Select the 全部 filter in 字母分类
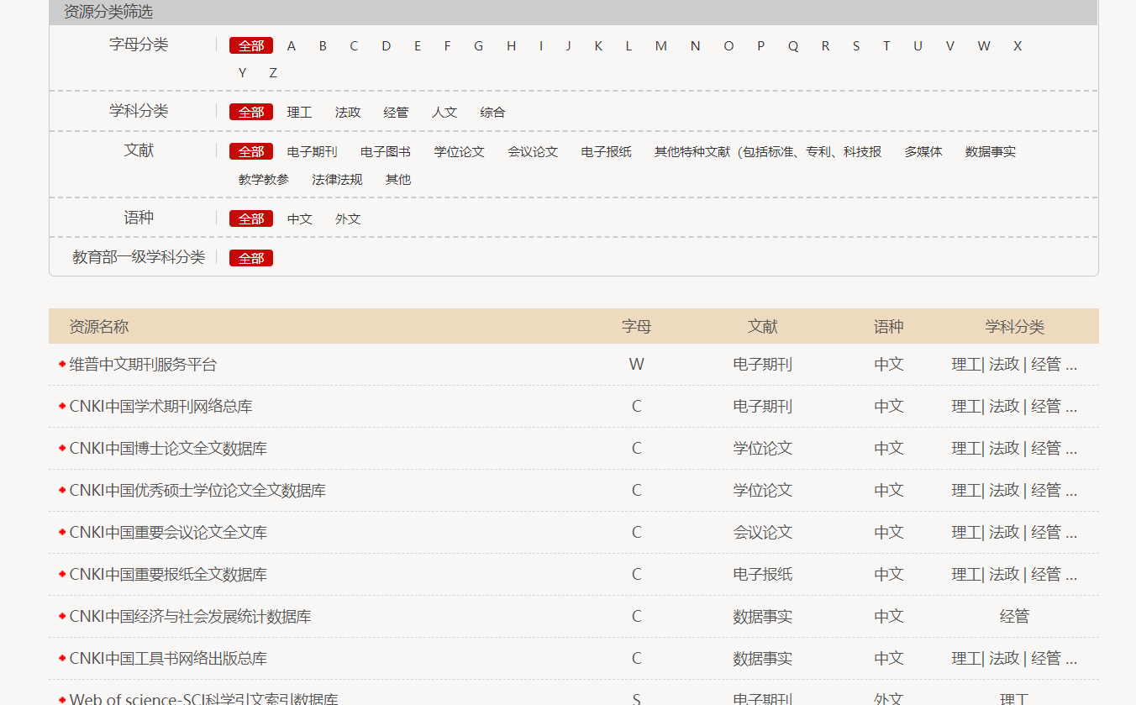 click(251, 45)
